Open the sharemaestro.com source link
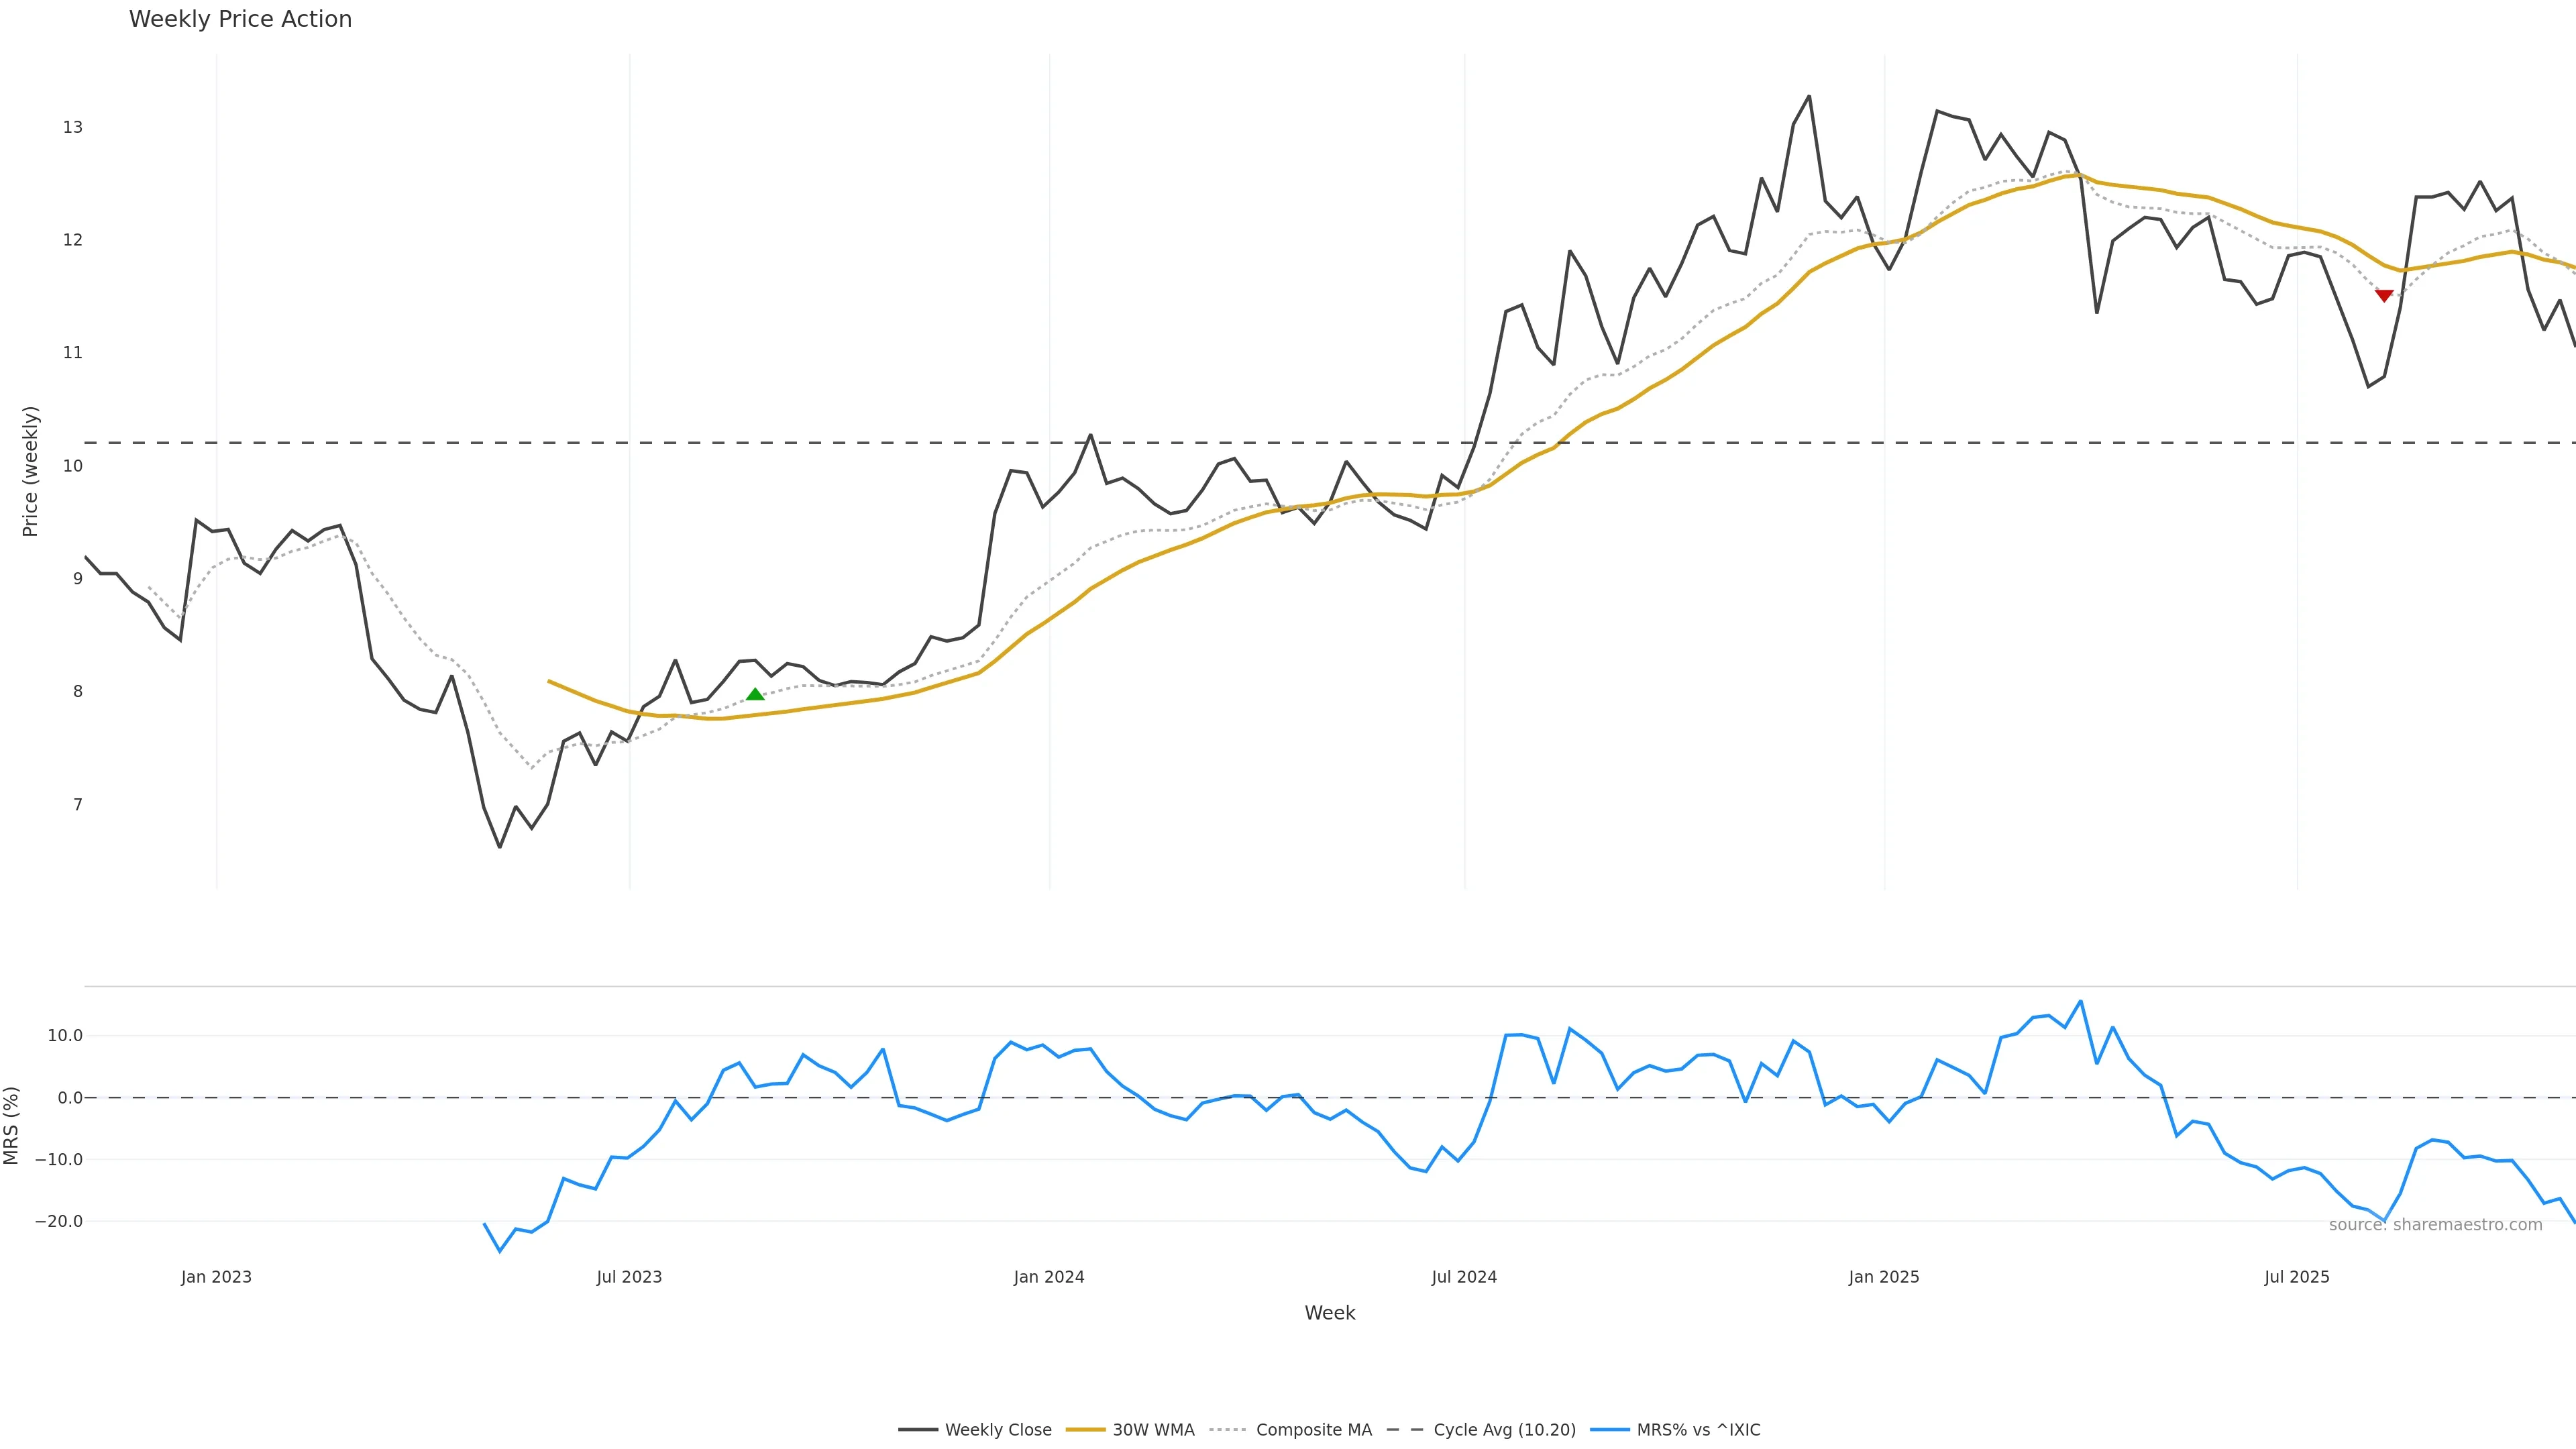Viewport: 2576px width, 1449px height. (2435, 1225)
